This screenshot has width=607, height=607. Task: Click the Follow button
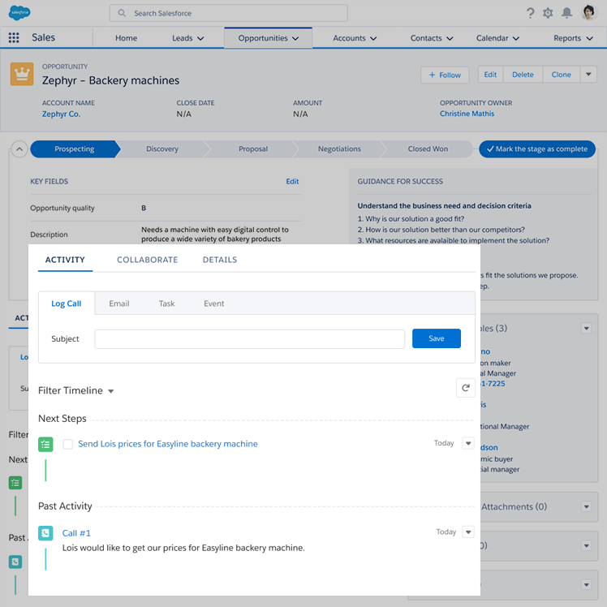445,75
